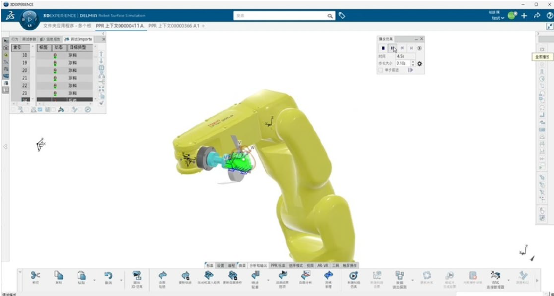Image resolution: width=554 pixels, height=296 pixels.
Task: Click the 新建制造仿真 play-circle icon
Action: pos(353,275)
